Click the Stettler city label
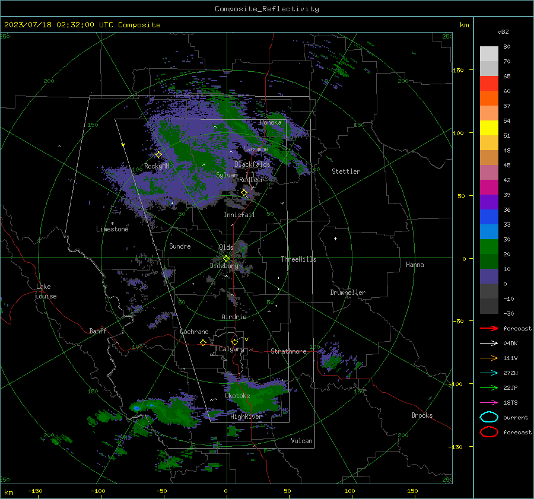534x499 pixels. point(346,171)
